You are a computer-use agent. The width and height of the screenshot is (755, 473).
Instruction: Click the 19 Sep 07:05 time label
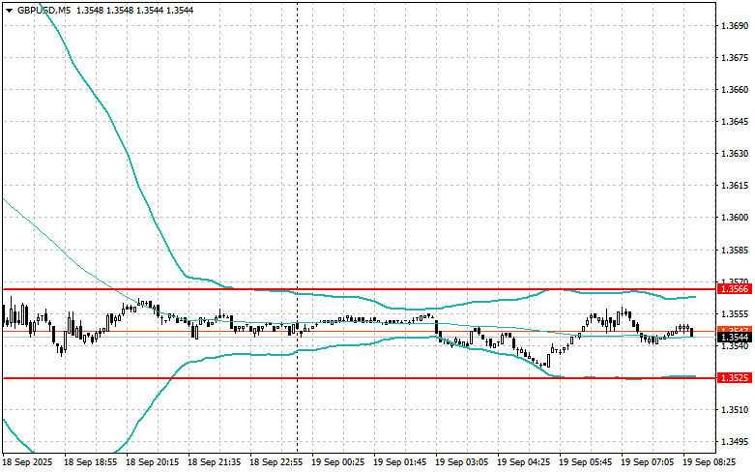tap(647, 462)
